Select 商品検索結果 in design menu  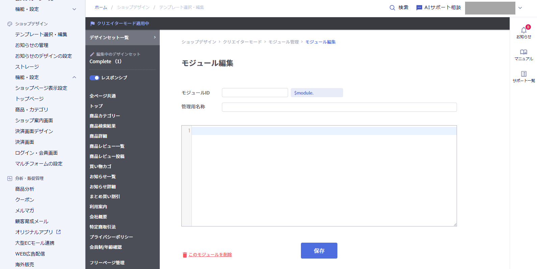[103, 126]
